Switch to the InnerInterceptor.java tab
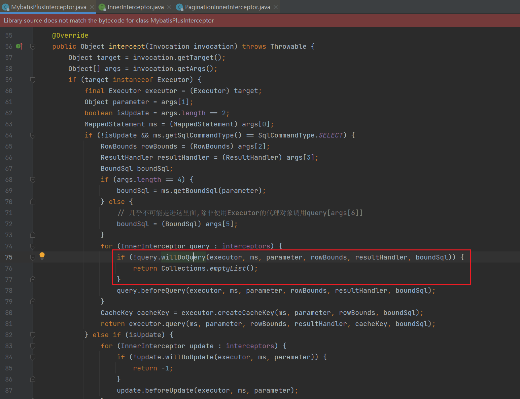The image size is (520, 399). 135,7
